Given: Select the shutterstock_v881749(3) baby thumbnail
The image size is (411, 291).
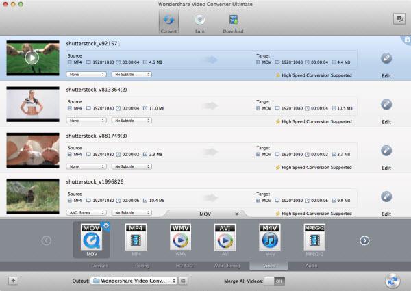Looking at the screenshot, I should pos(33,150).
